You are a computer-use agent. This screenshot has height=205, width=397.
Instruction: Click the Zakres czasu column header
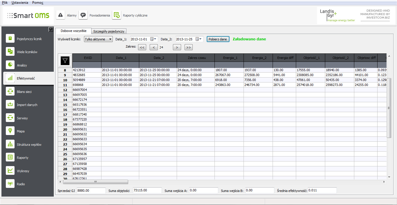[196, 58]
